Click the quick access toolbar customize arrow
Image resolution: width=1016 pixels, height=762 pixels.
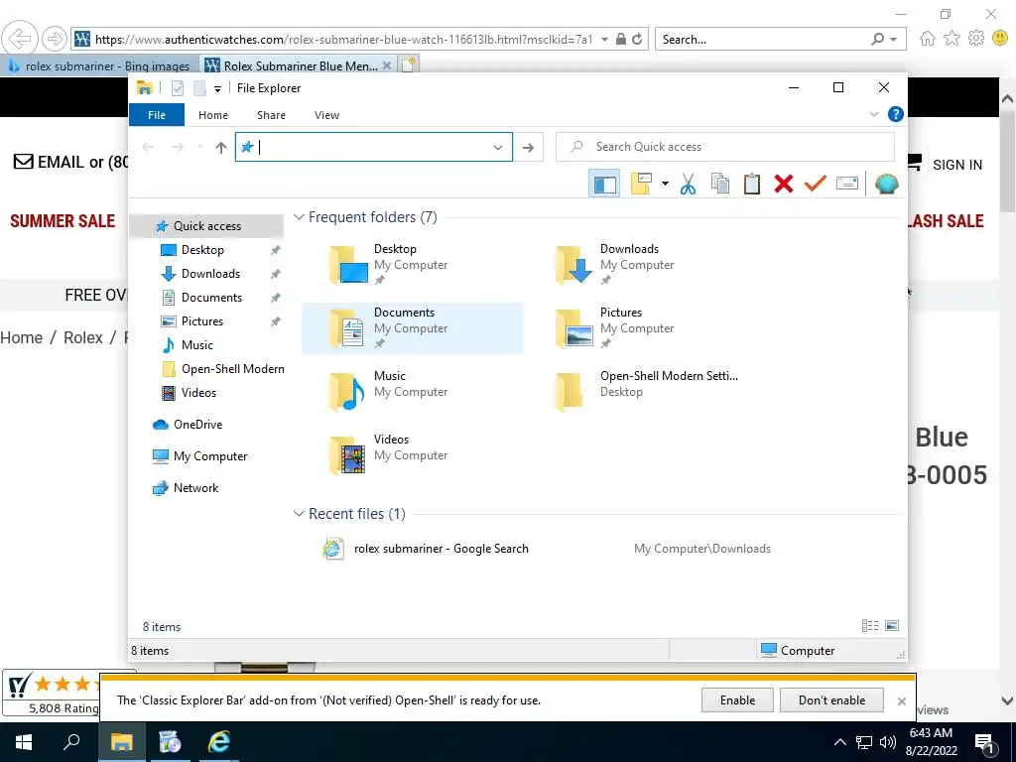tap(217, 88)
